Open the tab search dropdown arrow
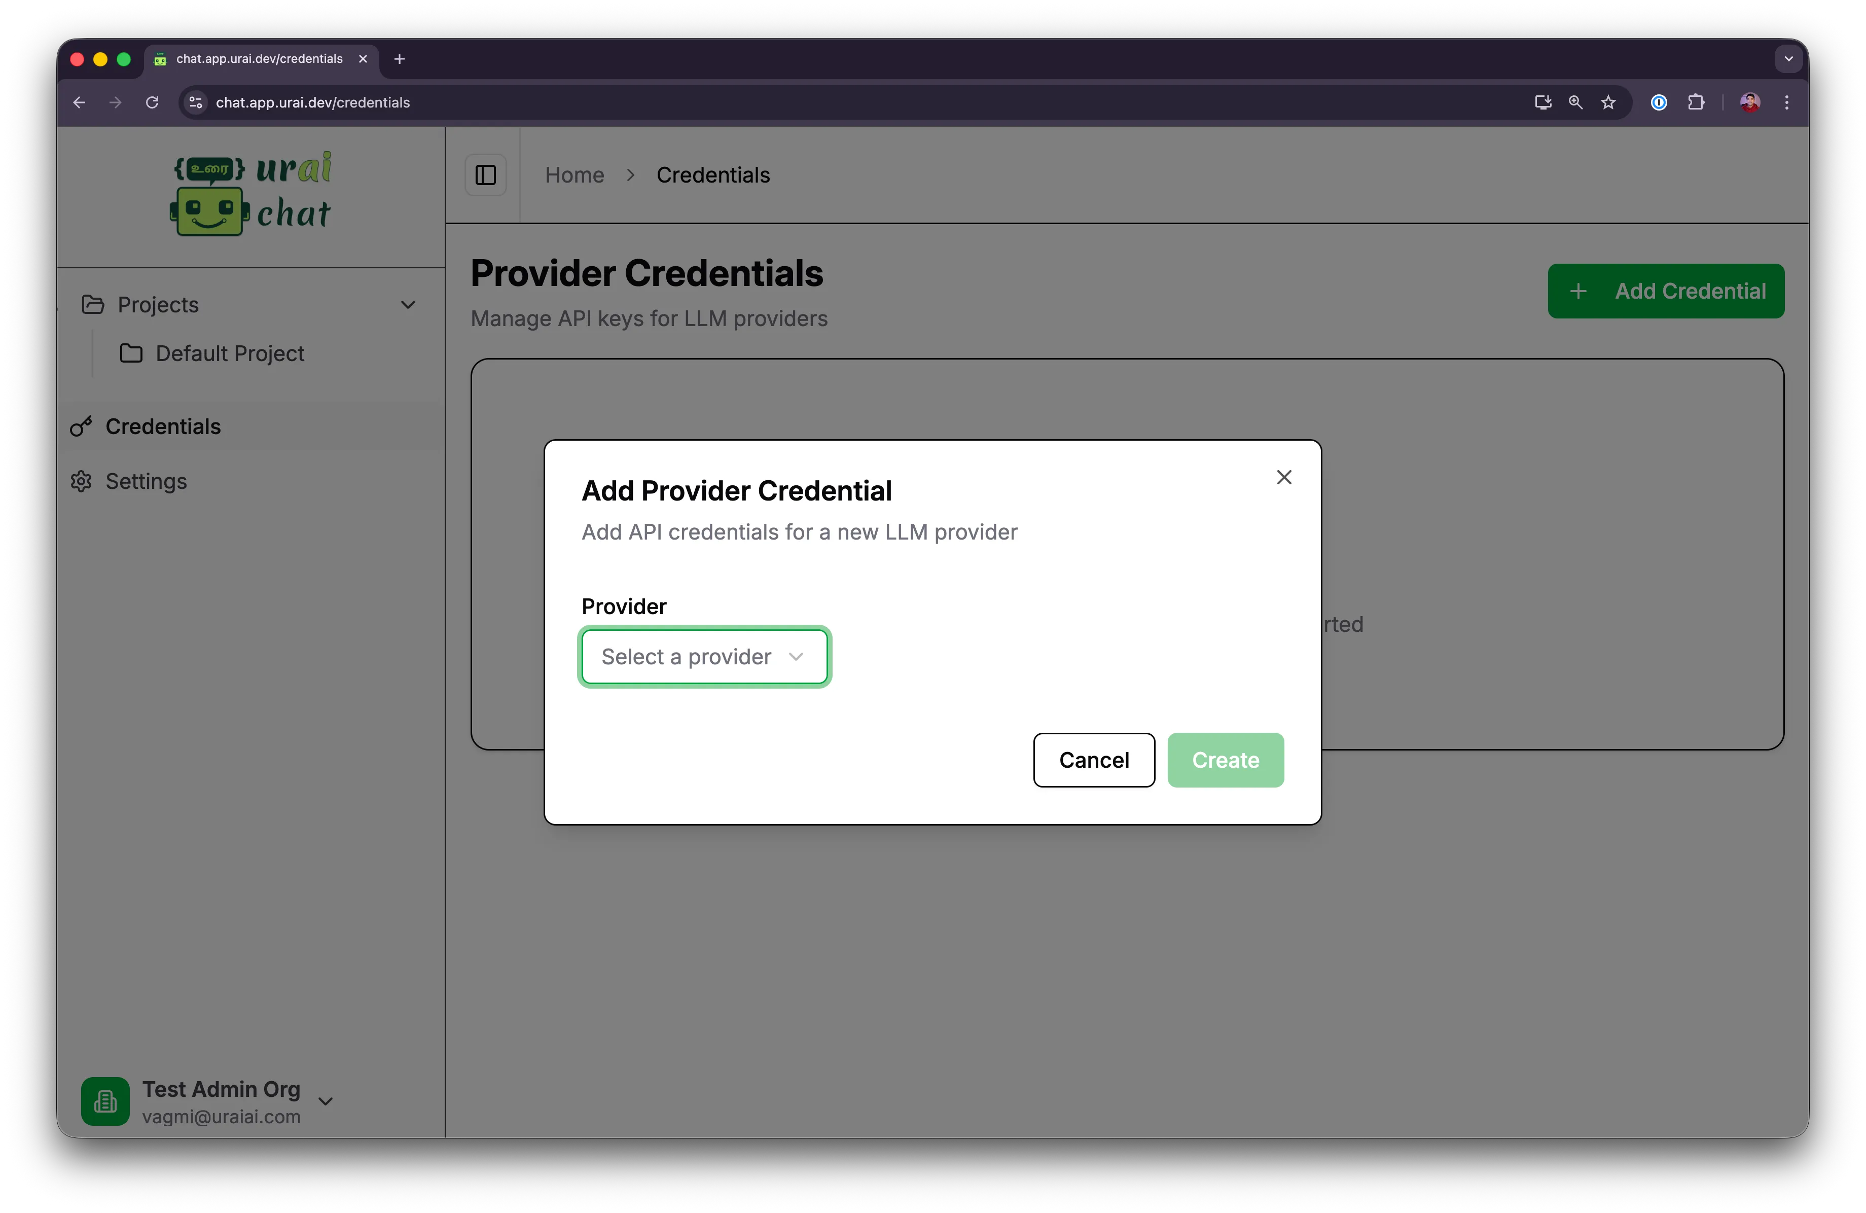This screenshot has height=1213, width=1866. tap(1787, 59)
